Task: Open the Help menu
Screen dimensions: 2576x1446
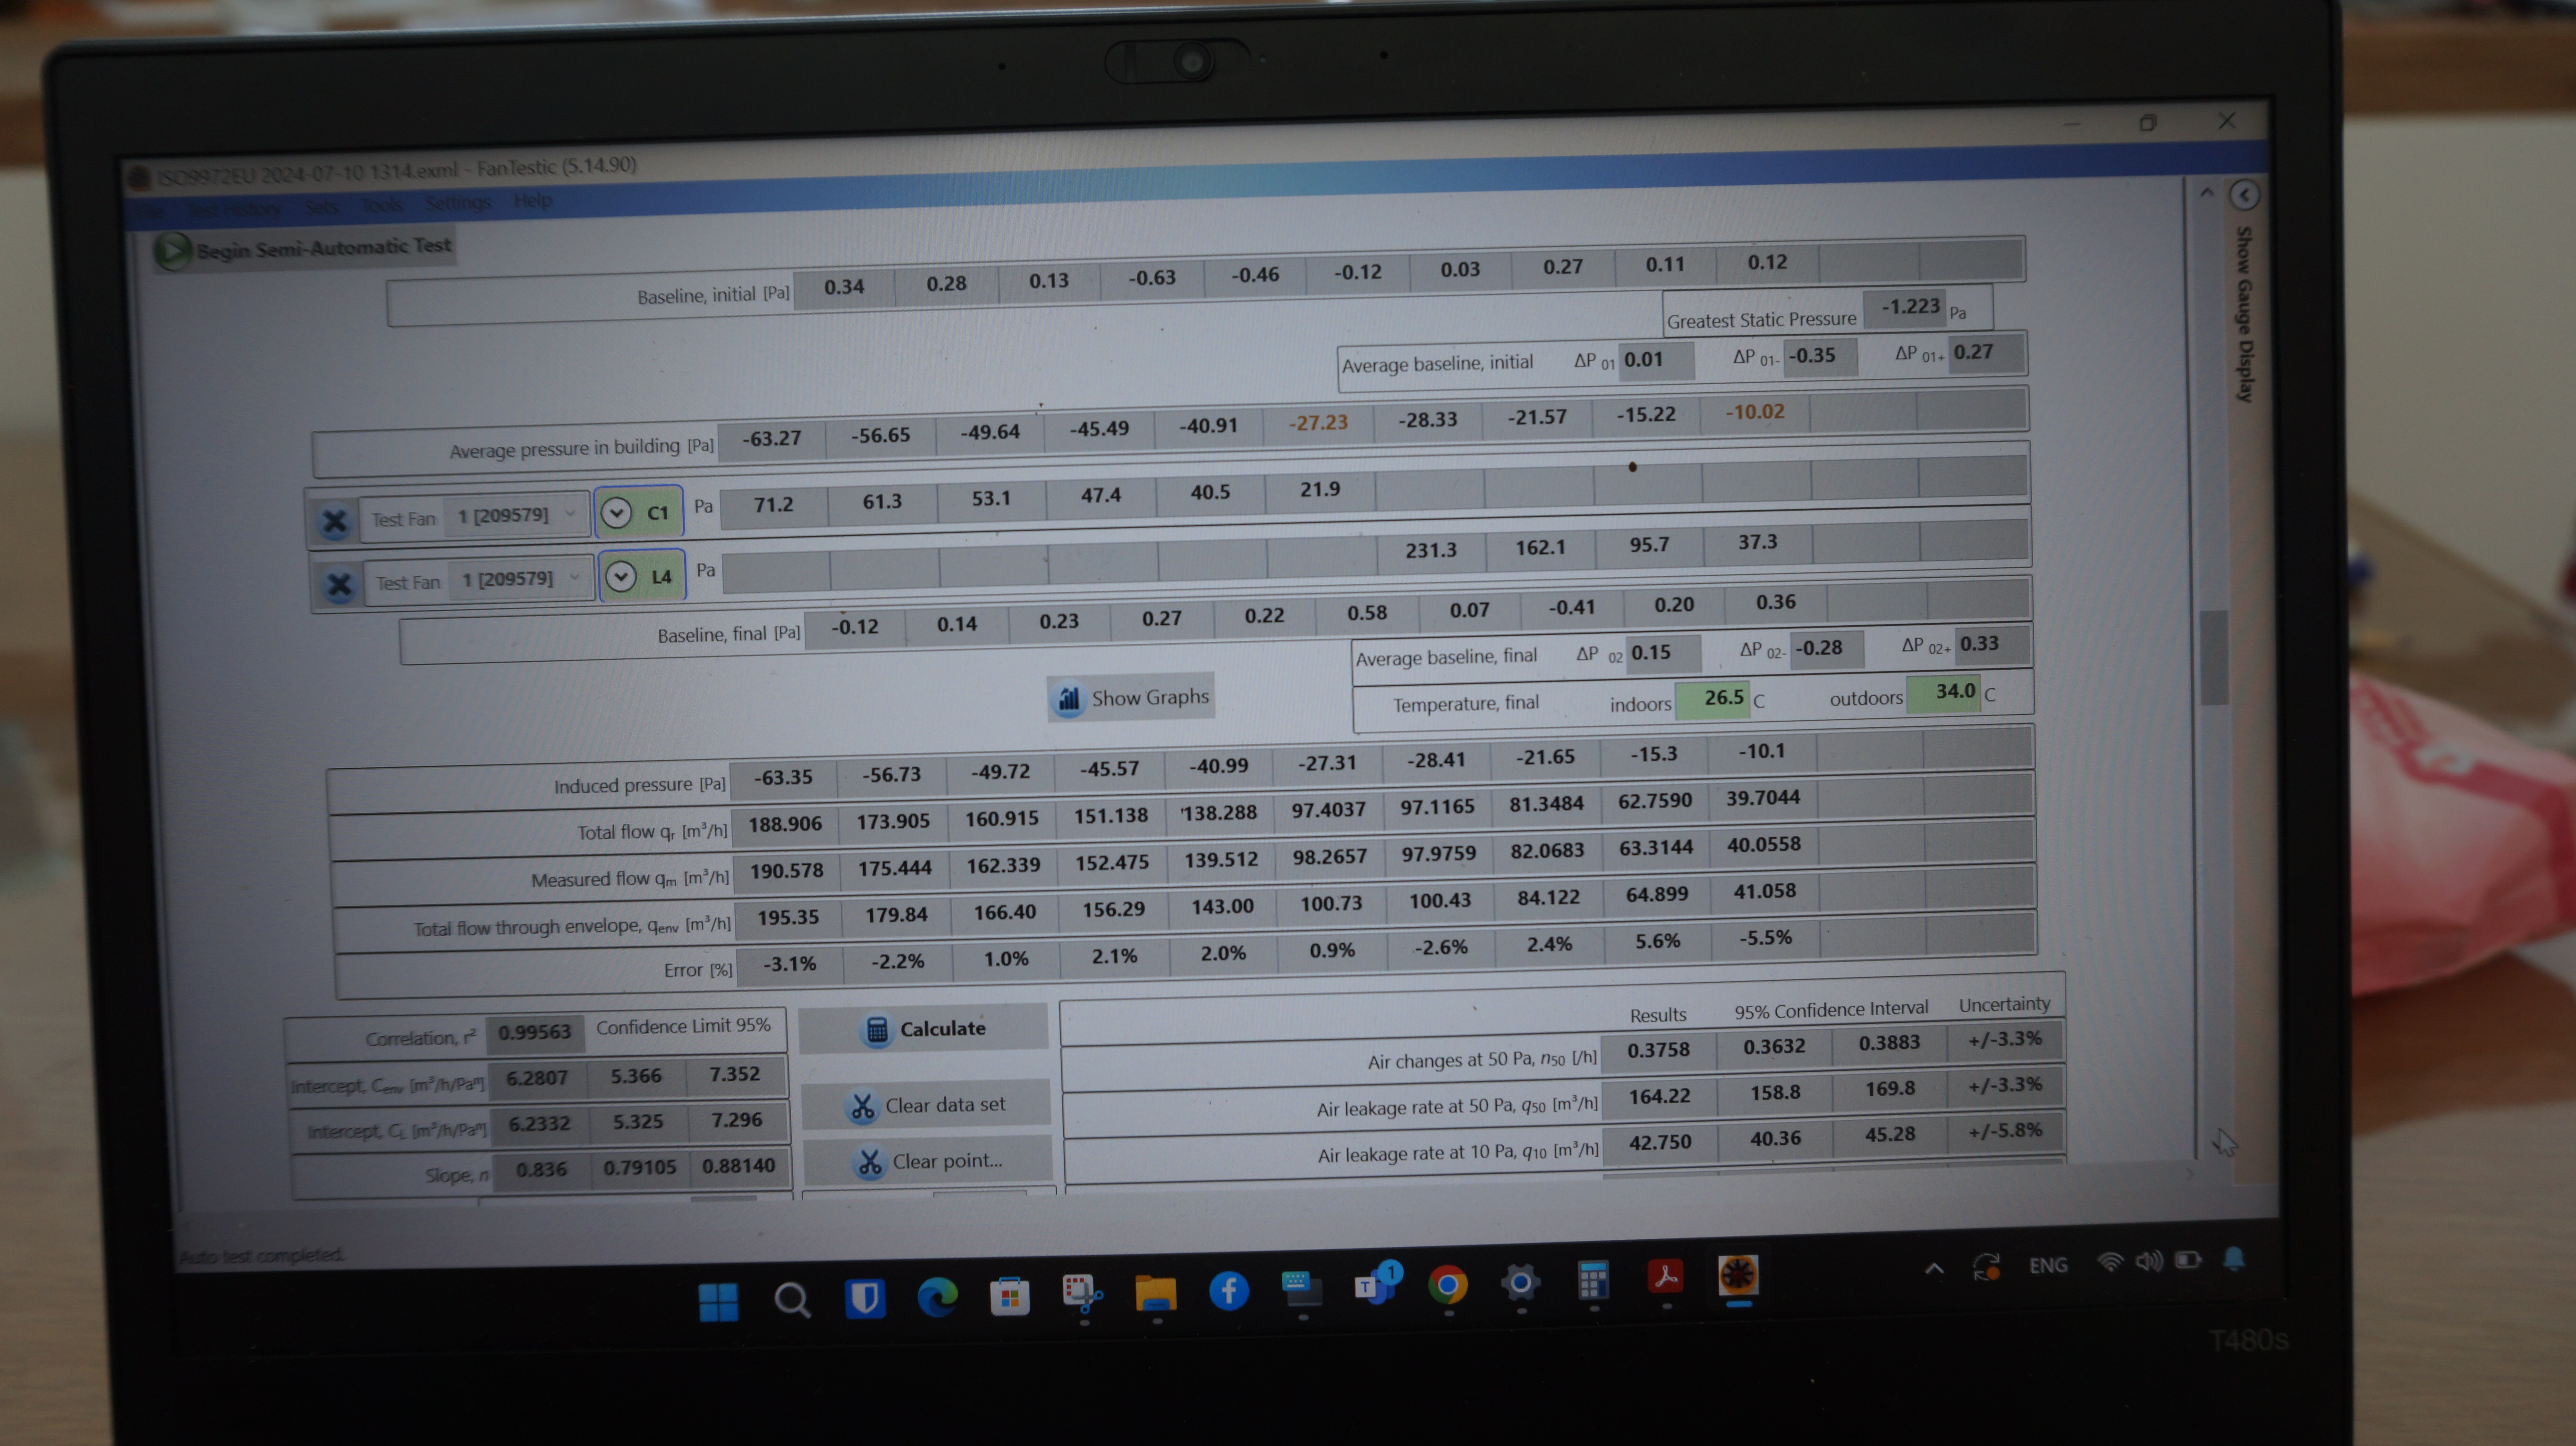Action: click(x=532, y=201)
